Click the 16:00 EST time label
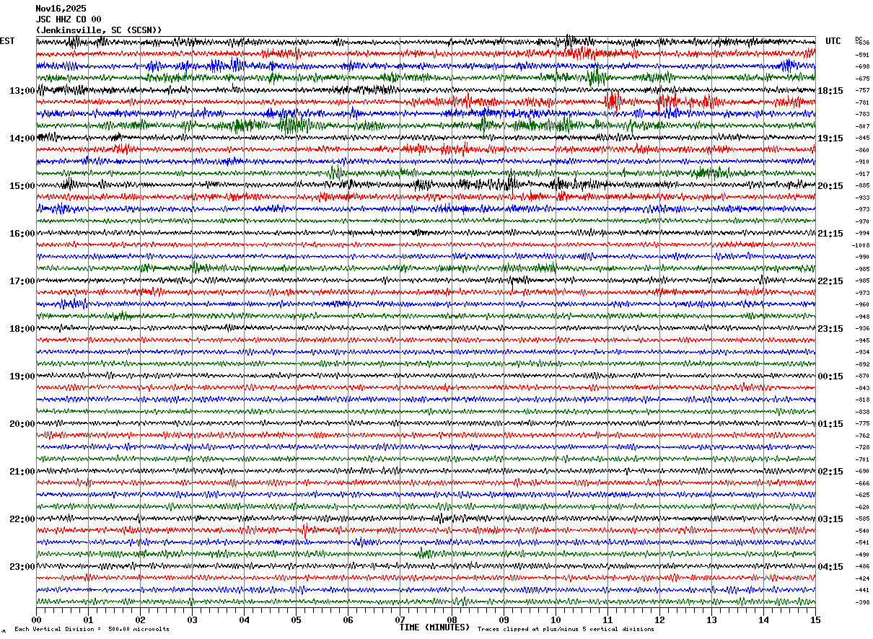The image size is (873, 639). [x=22, y=234]
